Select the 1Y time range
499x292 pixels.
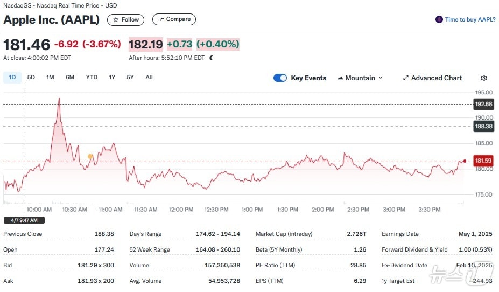112,78
